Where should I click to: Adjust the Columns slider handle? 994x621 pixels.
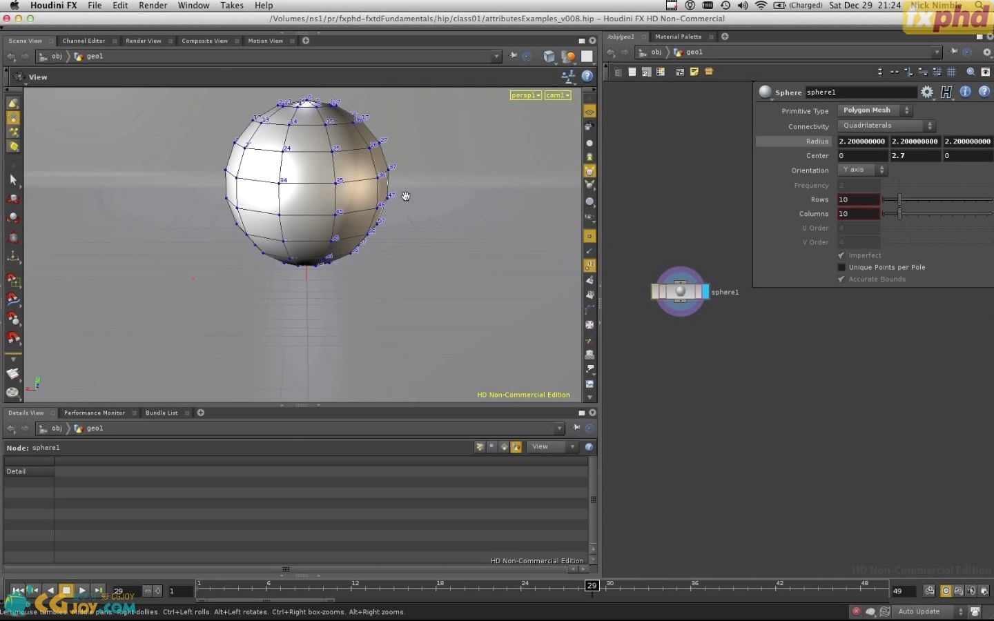click(x=899, y=214)
